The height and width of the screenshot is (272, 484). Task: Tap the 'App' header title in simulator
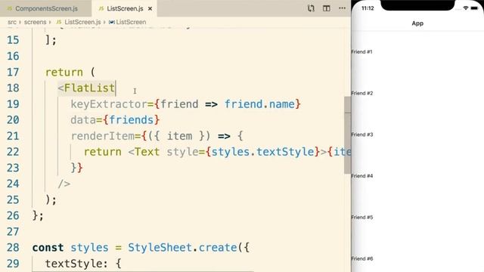coord(417,23)
